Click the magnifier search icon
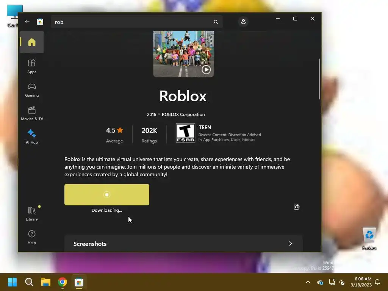 (216, 22)
